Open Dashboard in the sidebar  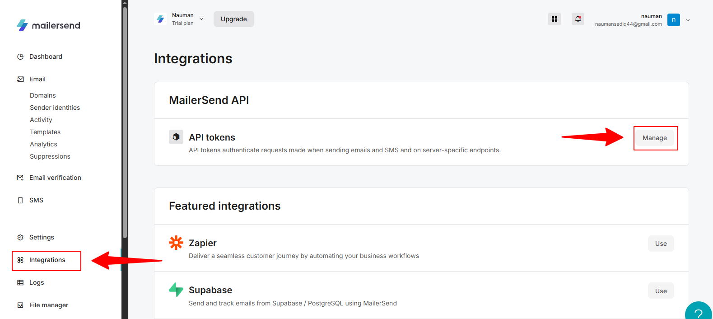(x=46, y=56)
